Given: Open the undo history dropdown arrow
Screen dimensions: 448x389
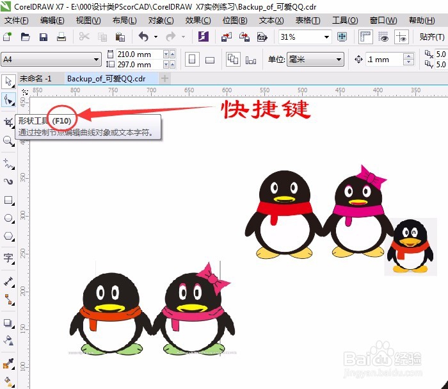Looking at the screenshot, I should point(156,37).
